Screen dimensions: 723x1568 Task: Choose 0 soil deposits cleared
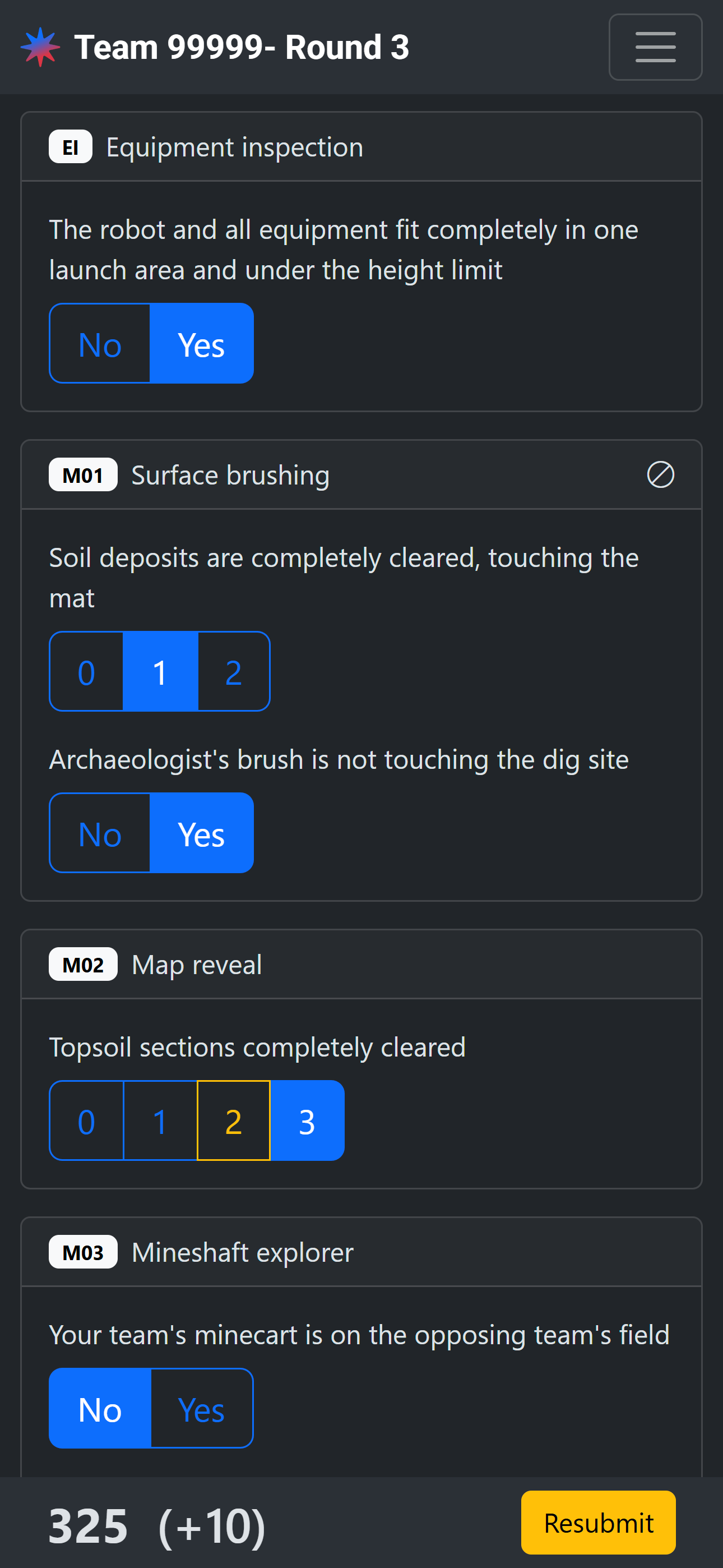[86, 671]
